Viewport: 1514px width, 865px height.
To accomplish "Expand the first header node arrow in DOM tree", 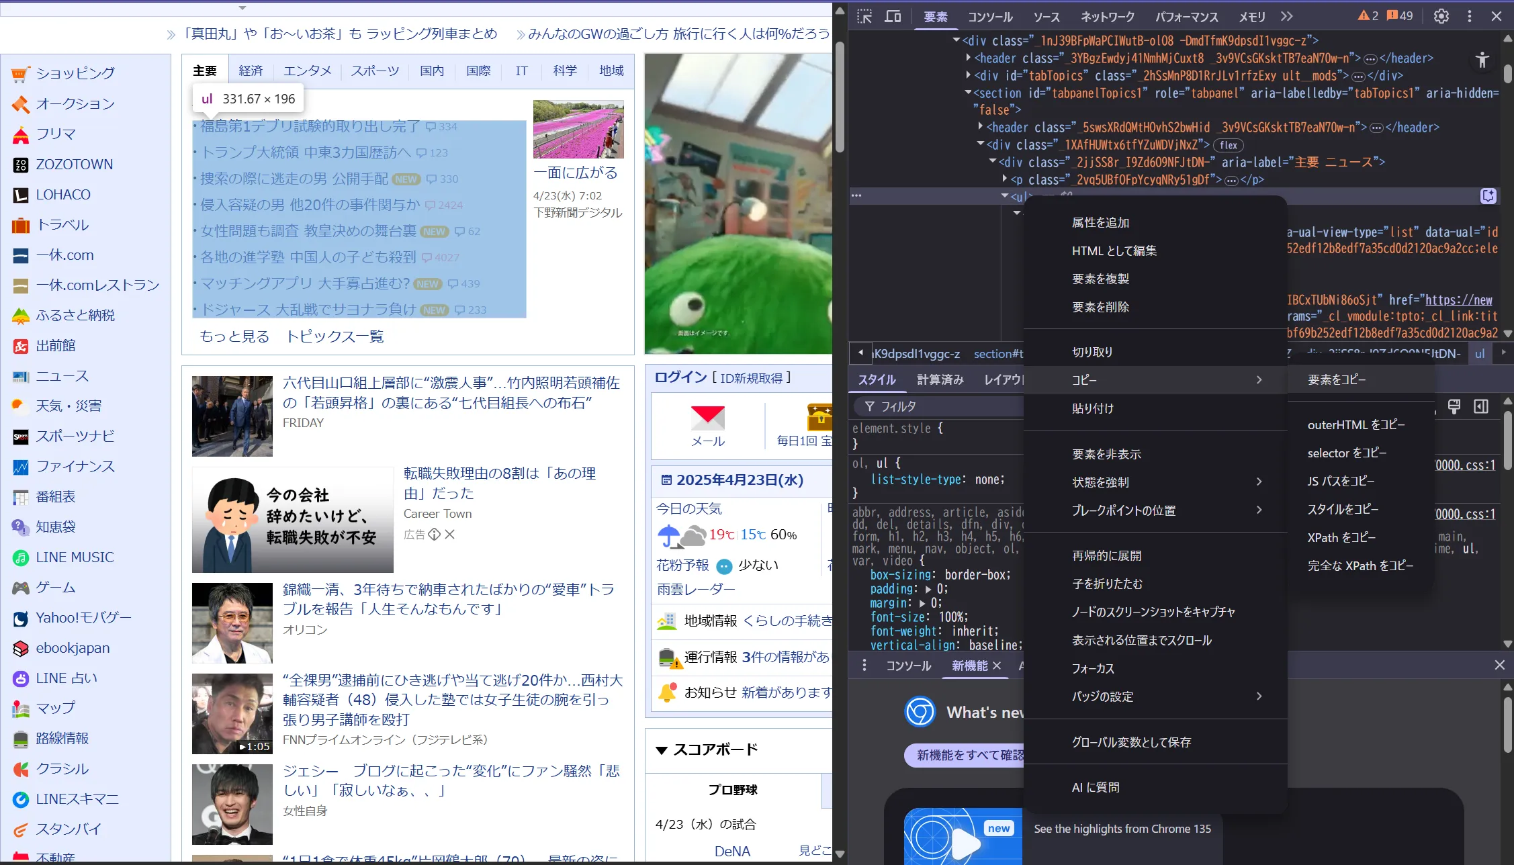I will 968,58.
